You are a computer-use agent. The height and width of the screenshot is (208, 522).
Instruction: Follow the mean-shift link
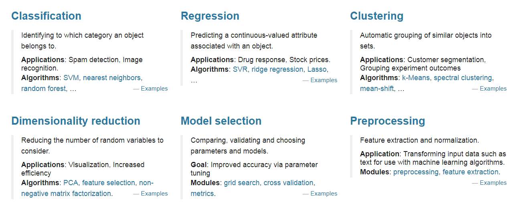pyautogui.click(x=377, y=89)
